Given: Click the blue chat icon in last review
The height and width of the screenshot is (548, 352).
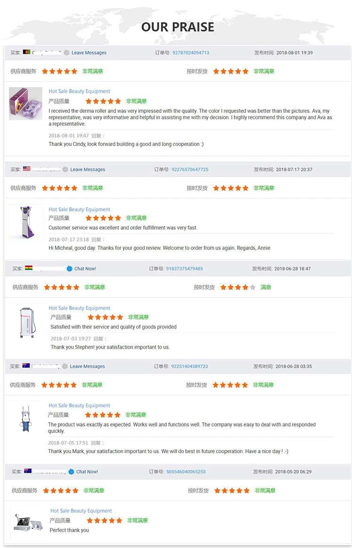Looking at the screenshot, I should coord(71,471).
